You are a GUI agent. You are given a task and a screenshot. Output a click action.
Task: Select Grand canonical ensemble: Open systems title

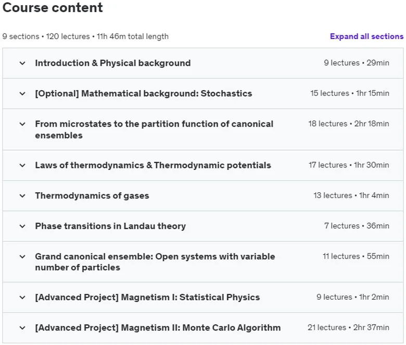pos(155,262)
